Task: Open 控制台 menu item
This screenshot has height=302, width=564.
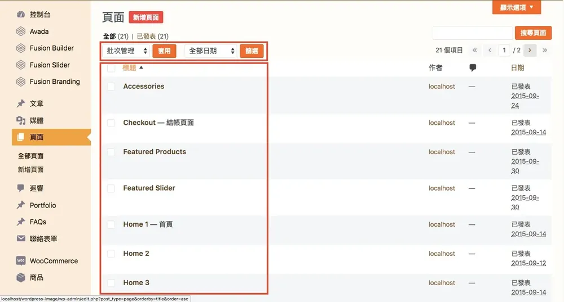Action: (x=40, y=15)
